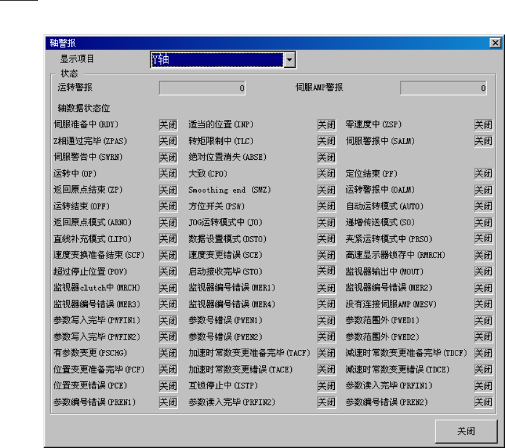This screenshot has width=505, height=448.
Task: Click the 关闭 indicator for Smoothing end (SMZ)
Action: pyautogui.click(x=326, y=190)
